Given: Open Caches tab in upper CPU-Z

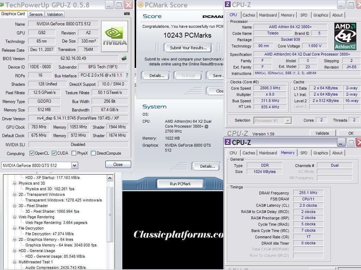Looking at the screenshot, I should pos(249,15).
